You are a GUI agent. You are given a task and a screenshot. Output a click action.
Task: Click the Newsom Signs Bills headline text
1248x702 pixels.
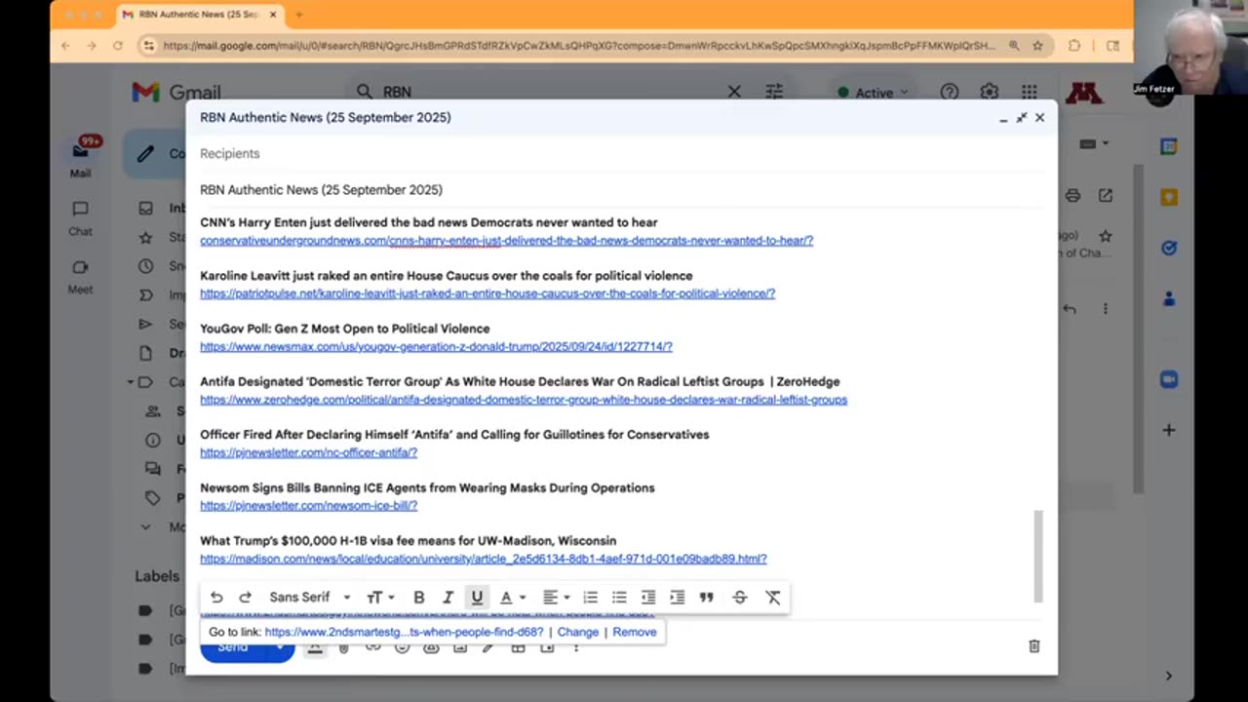pos(427,487)
